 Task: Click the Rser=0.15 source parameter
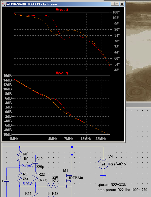pyautogui.click(x=118, y=164)
